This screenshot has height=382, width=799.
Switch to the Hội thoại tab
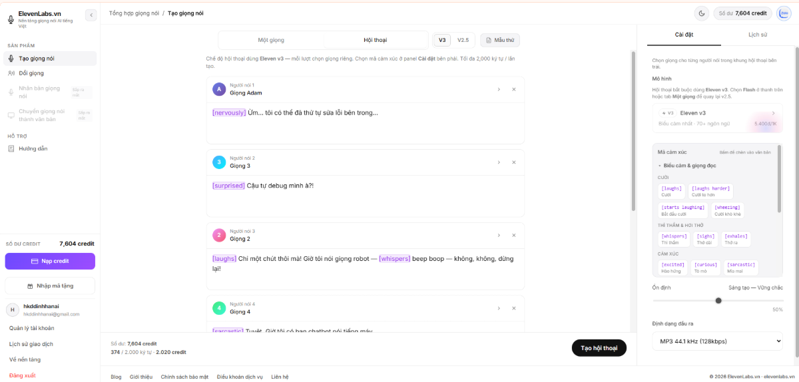coord(376,40)
